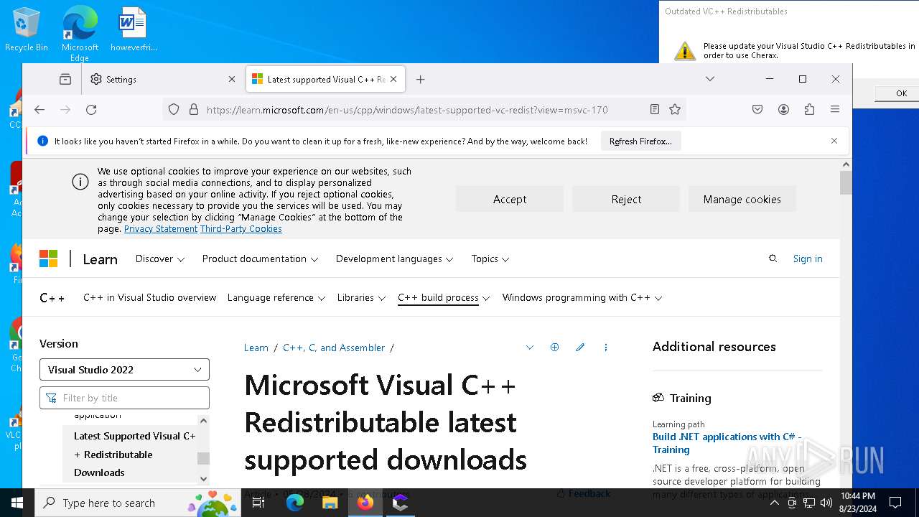Screen dimensions: 919x517
Task: Click the C++ heading link
Action: click(52, 298)
